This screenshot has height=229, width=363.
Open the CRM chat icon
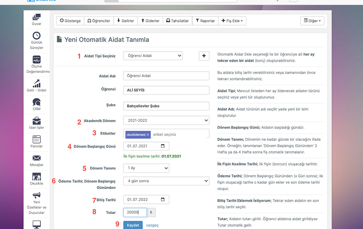click(x=37, y=102)
